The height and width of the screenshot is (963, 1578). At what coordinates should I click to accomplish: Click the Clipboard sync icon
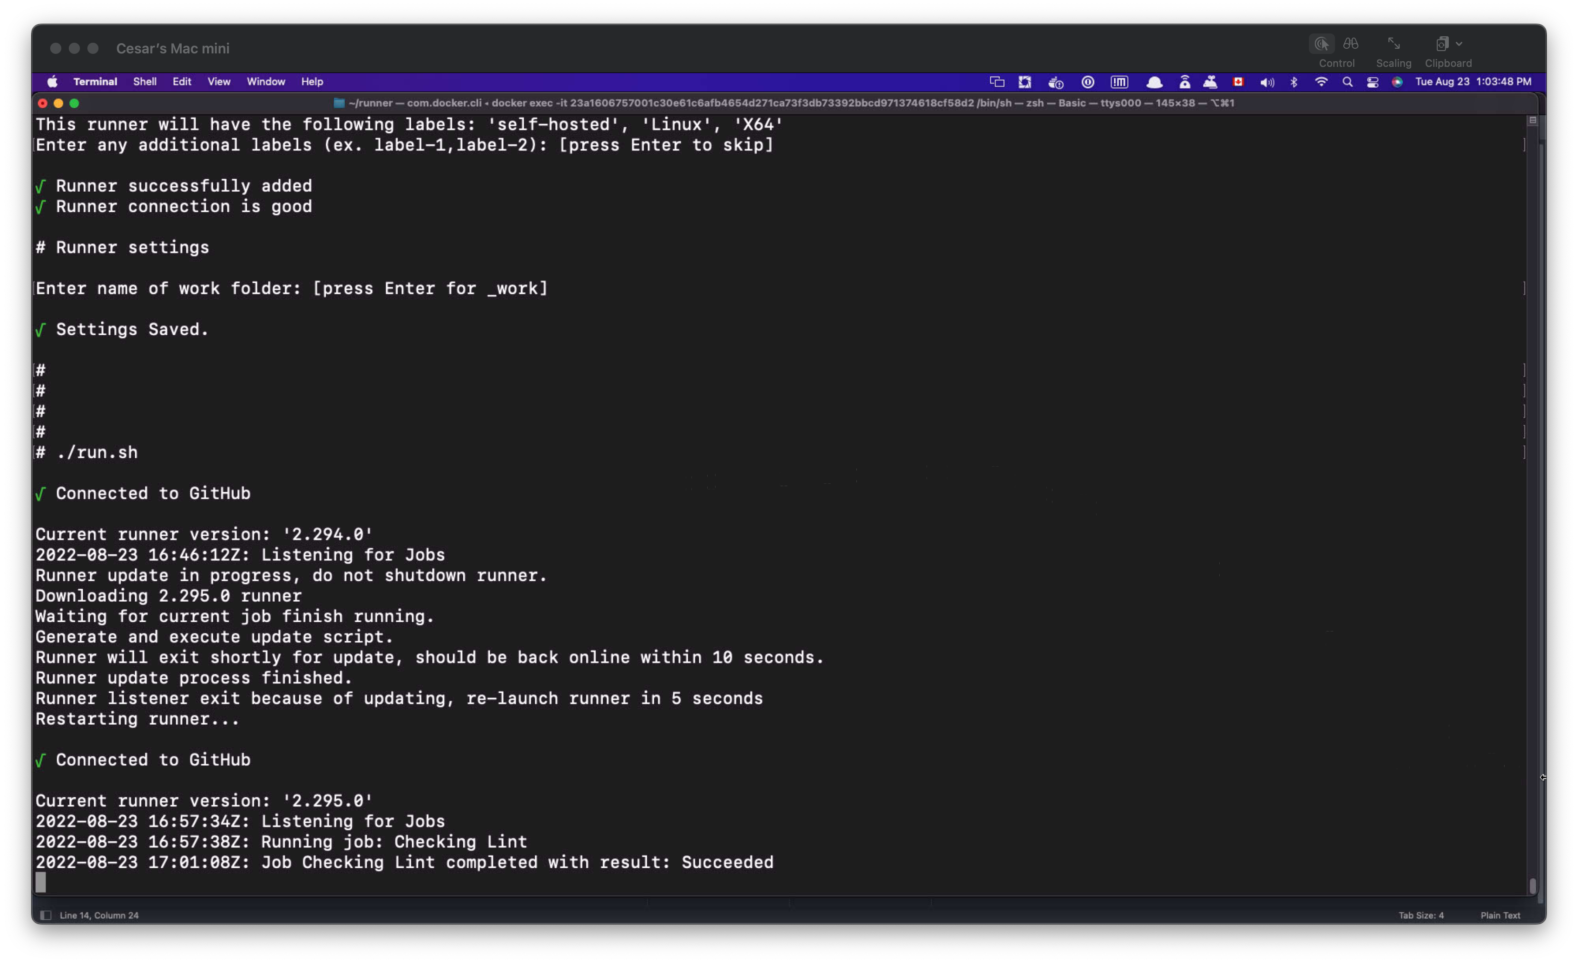[1444, 45]
